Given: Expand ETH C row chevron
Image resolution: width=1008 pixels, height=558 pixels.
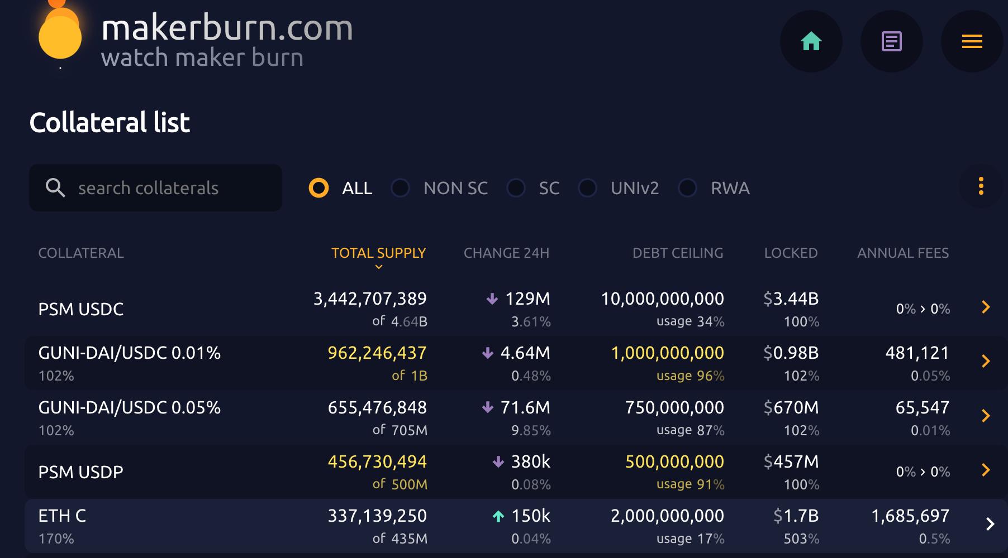Looking at the screenshot, I should point(990,524).
